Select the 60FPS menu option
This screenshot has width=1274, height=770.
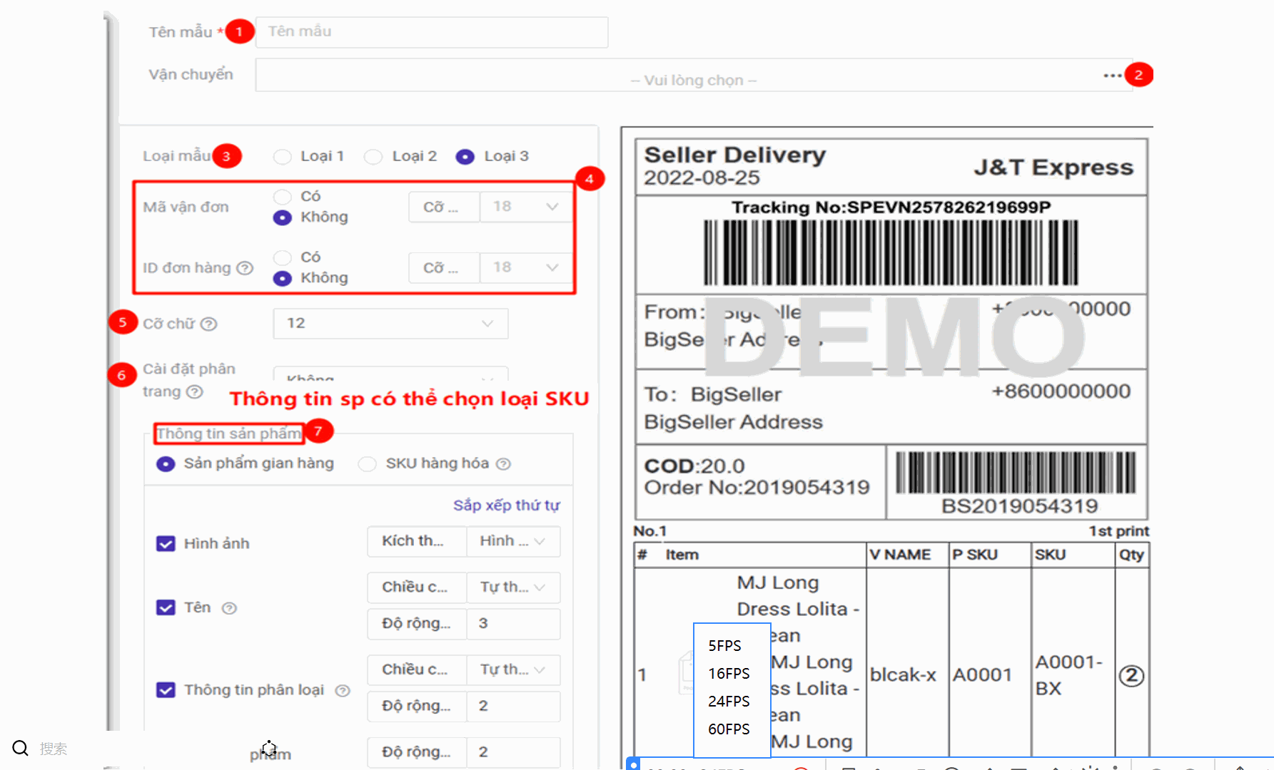pyautogui.click(x=729, y=729)
